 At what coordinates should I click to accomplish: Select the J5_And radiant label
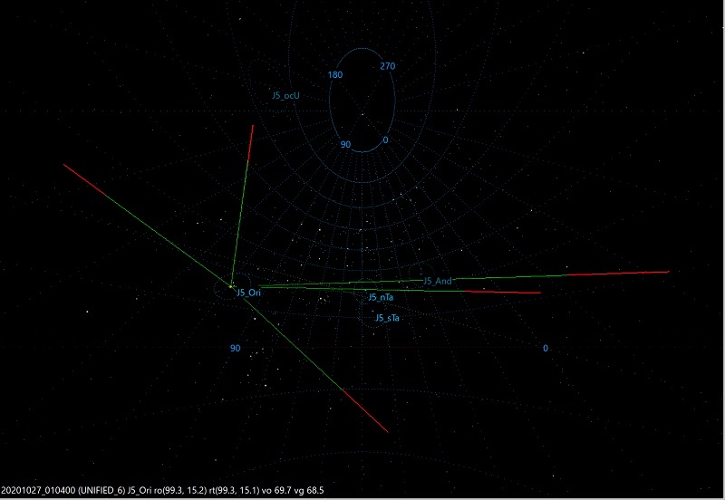(437, 282)
